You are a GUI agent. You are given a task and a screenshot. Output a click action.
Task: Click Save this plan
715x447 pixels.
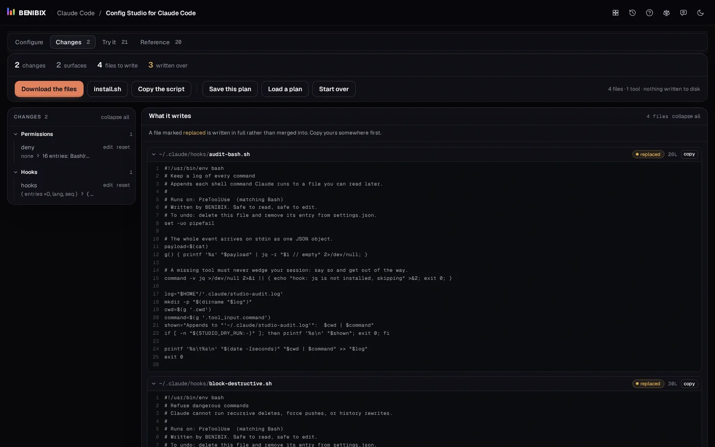click(230, 89)
